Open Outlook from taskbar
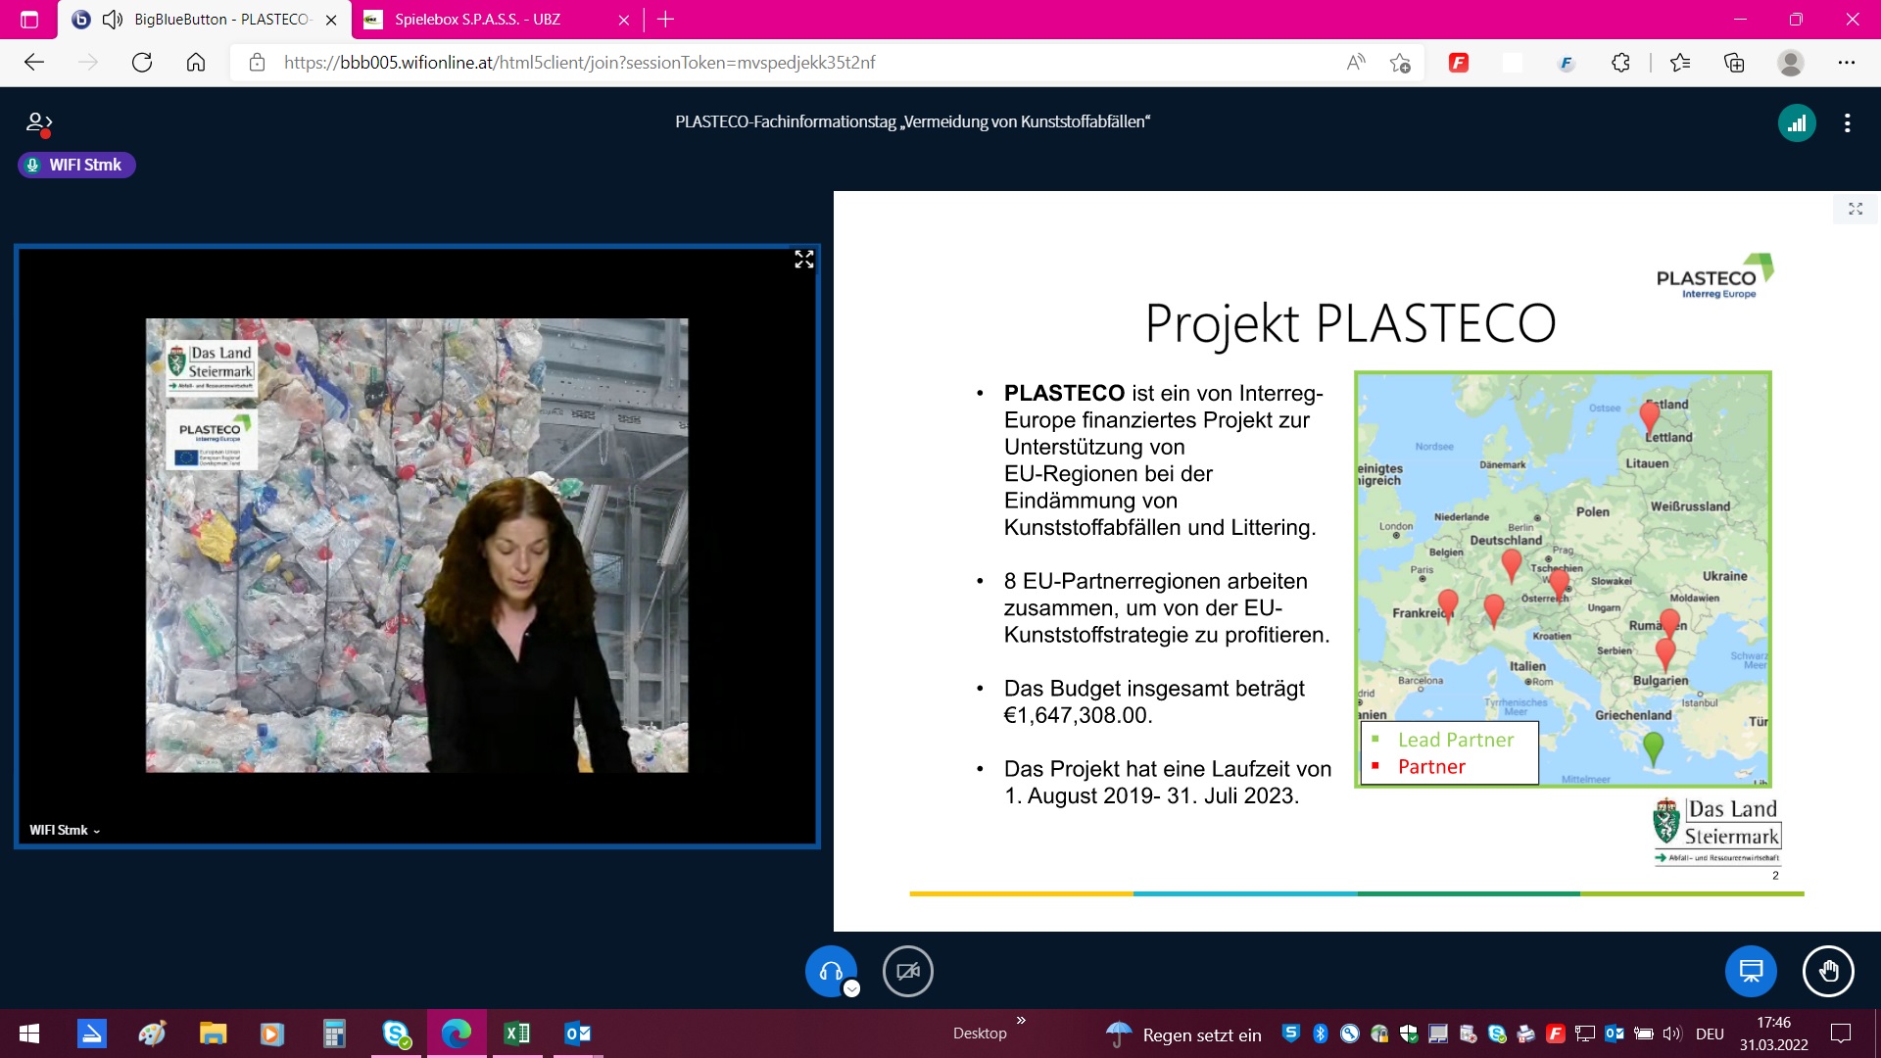Image resolution: width=1881 pixels, height=1058 pixels. (578, 1034)
